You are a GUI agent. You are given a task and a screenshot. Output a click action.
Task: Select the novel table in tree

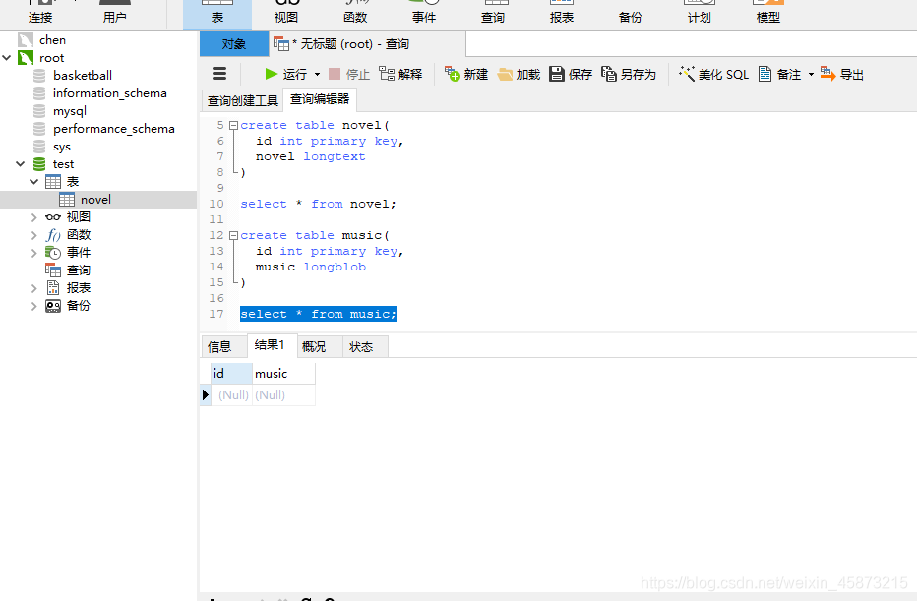point(95,200)
